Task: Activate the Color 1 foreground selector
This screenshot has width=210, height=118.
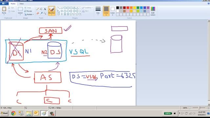Action: (106, 11)
